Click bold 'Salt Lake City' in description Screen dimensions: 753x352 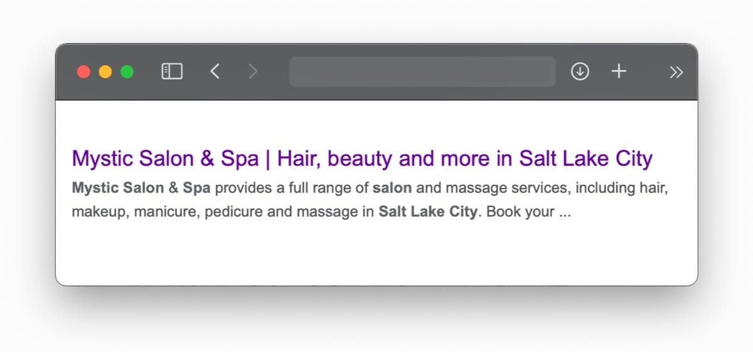point(428,211)
